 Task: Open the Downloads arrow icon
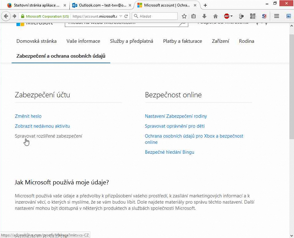pos(204,16)
